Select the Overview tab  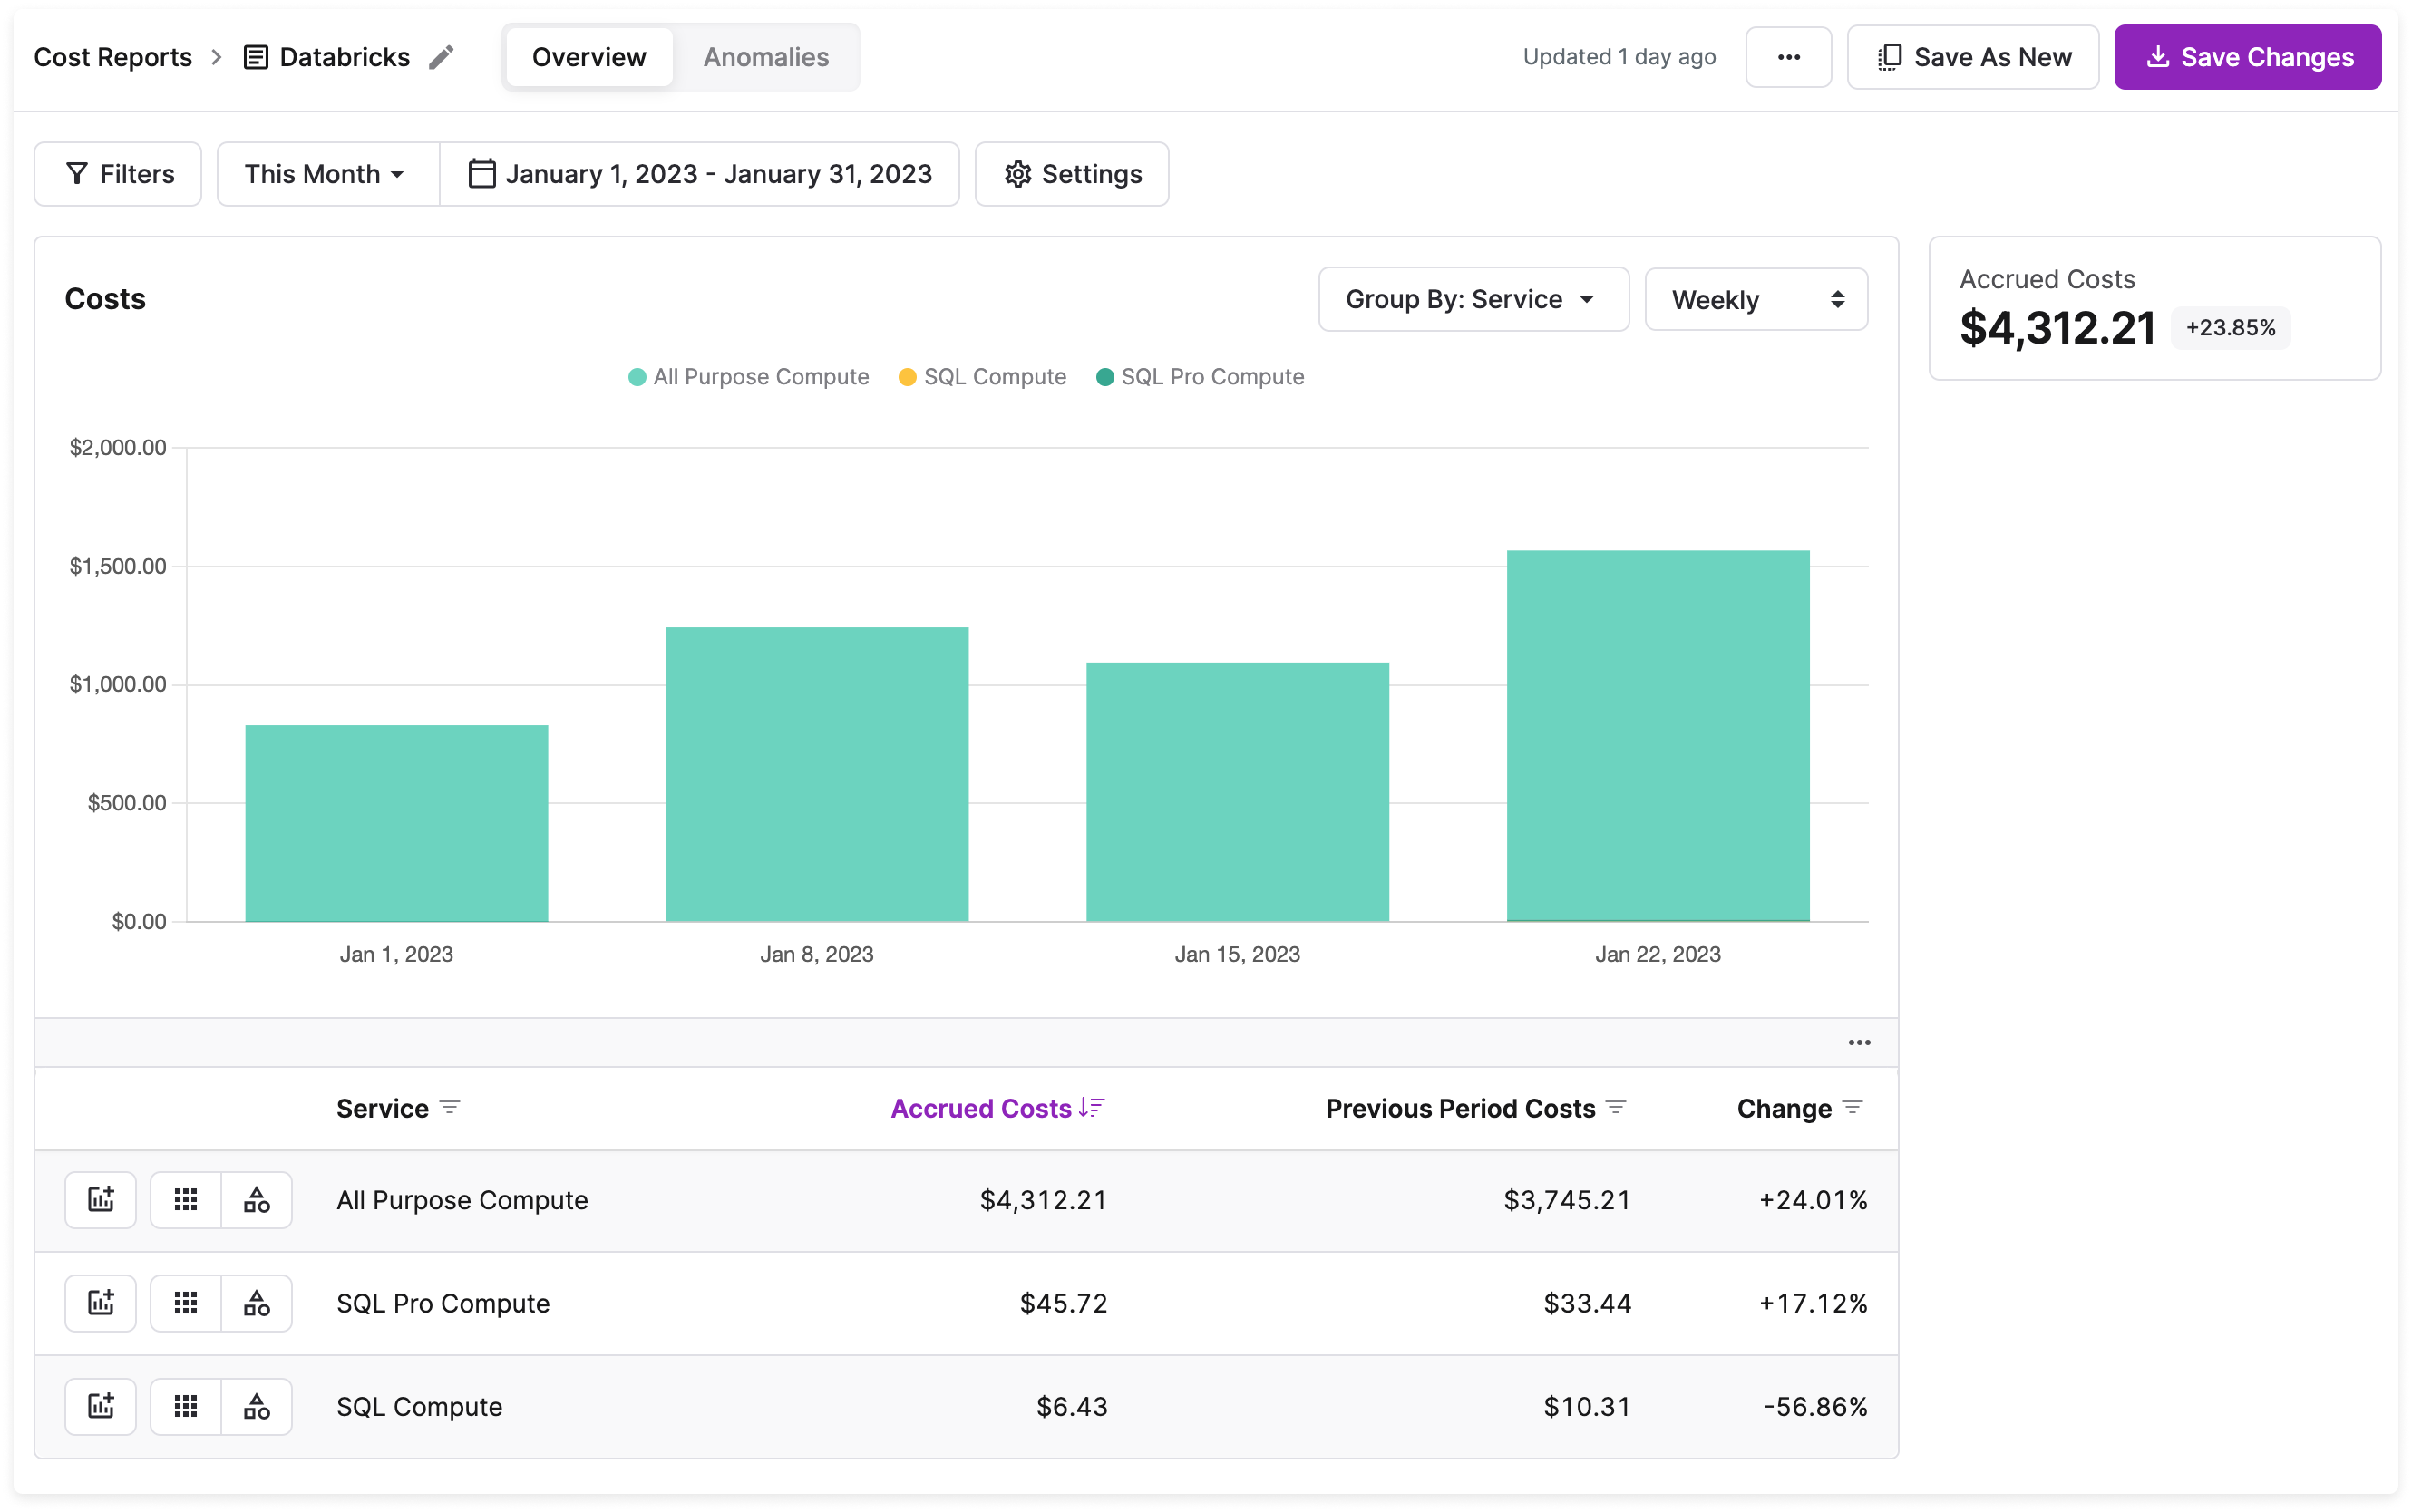pos(588,56)
